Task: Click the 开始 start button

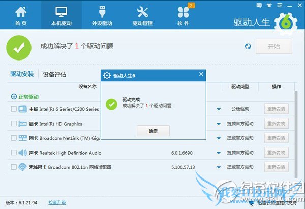Action: click(274, 46)
